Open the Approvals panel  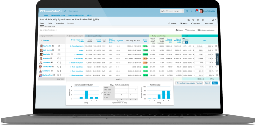pyautogui.click(x=196, y=23)
